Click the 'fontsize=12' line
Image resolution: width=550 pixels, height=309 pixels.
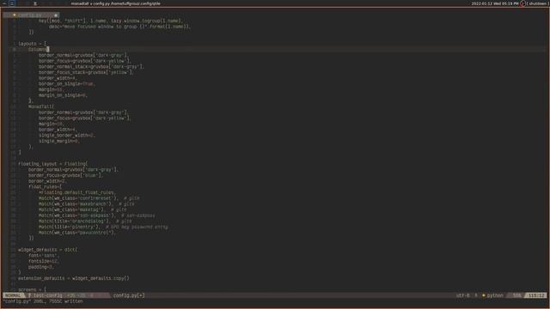click(x=44, y=261)
